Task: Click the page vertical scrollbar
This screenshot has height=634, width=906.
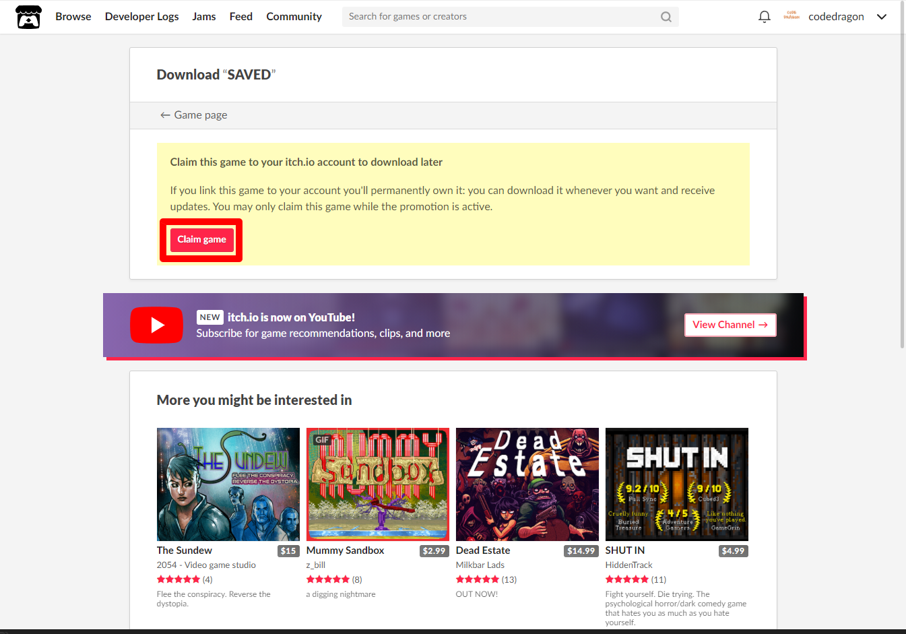Action: (902, 175)
